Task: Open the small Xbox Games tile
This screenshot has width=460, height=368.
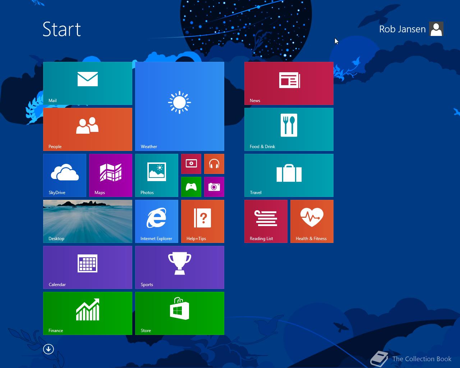Action: coord(191,187)
